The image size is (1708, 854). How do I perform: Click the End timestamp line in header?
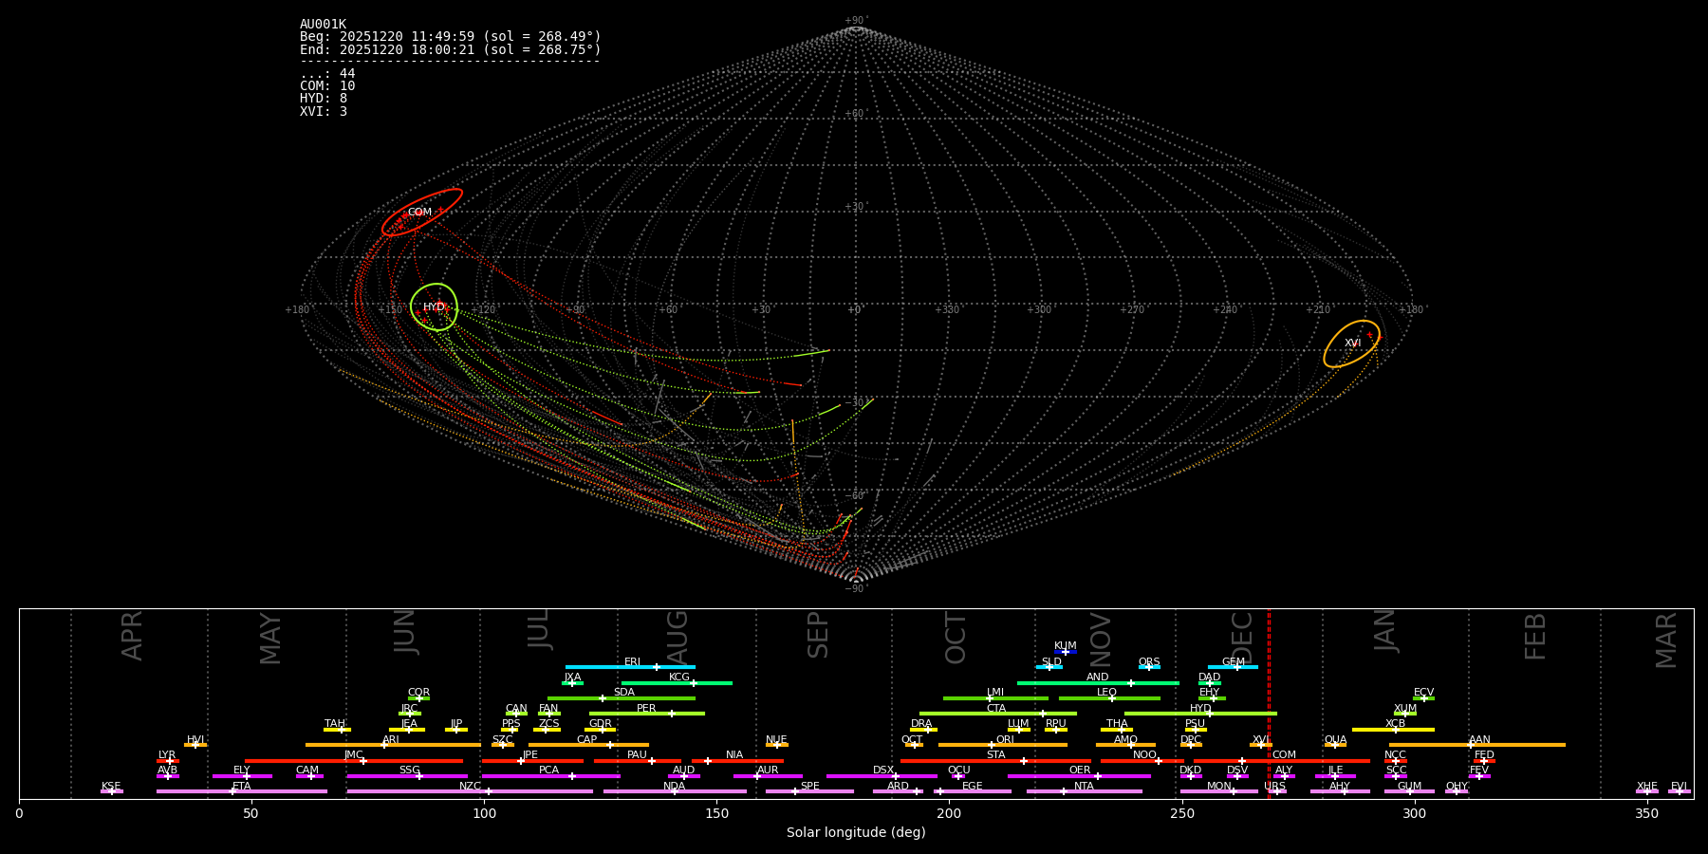pos(451,49)
